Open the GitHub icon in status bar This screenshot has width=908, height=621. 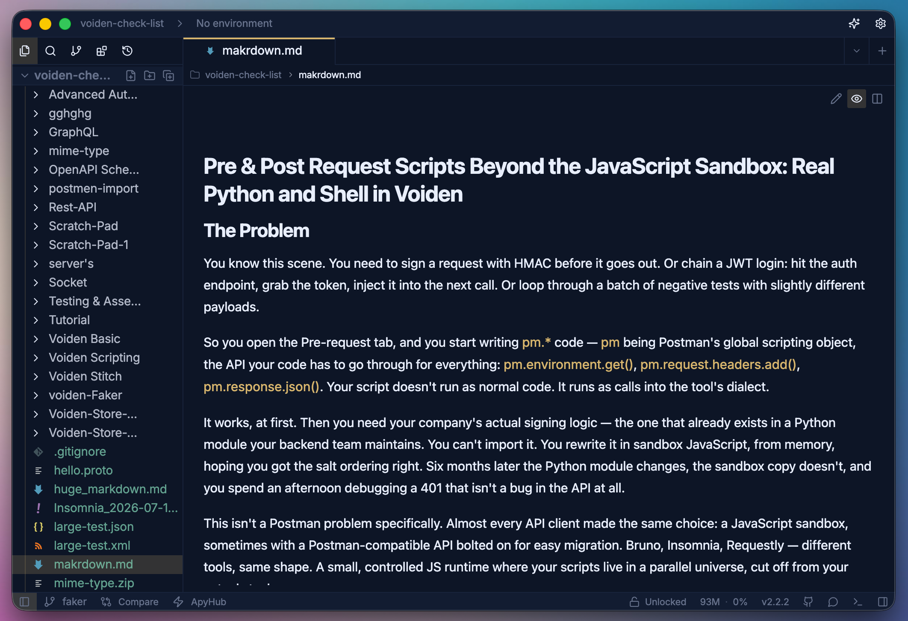tap(808, 602)
